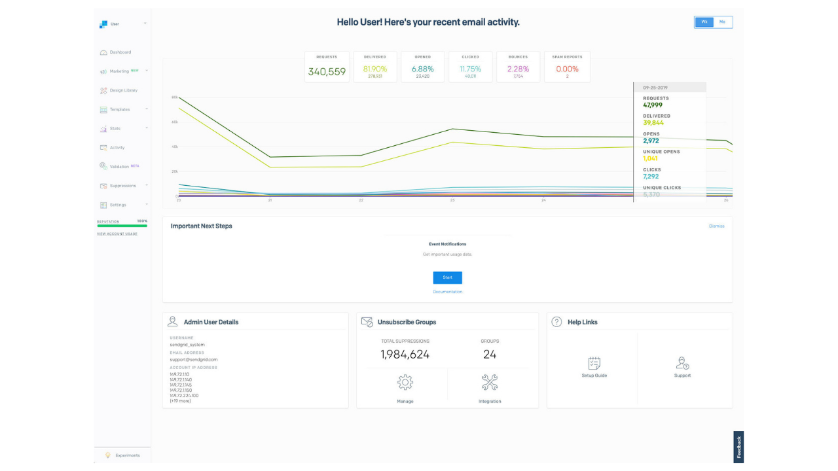
Task: Open the Documentation link
Action: point(448,292)
